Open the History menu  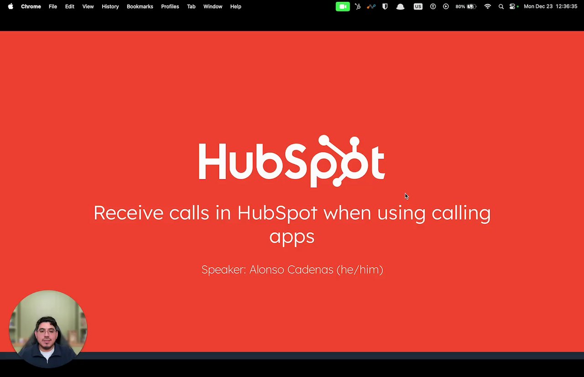[110, 6]
